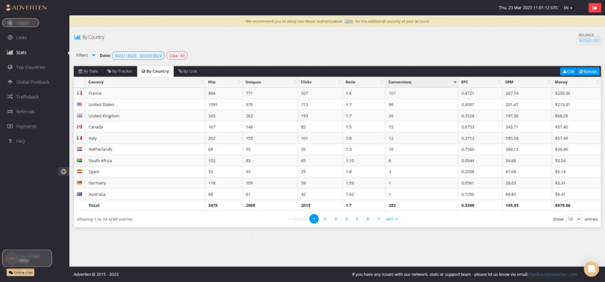Click the Netherlands flag icon

click(x=80, y=149)
